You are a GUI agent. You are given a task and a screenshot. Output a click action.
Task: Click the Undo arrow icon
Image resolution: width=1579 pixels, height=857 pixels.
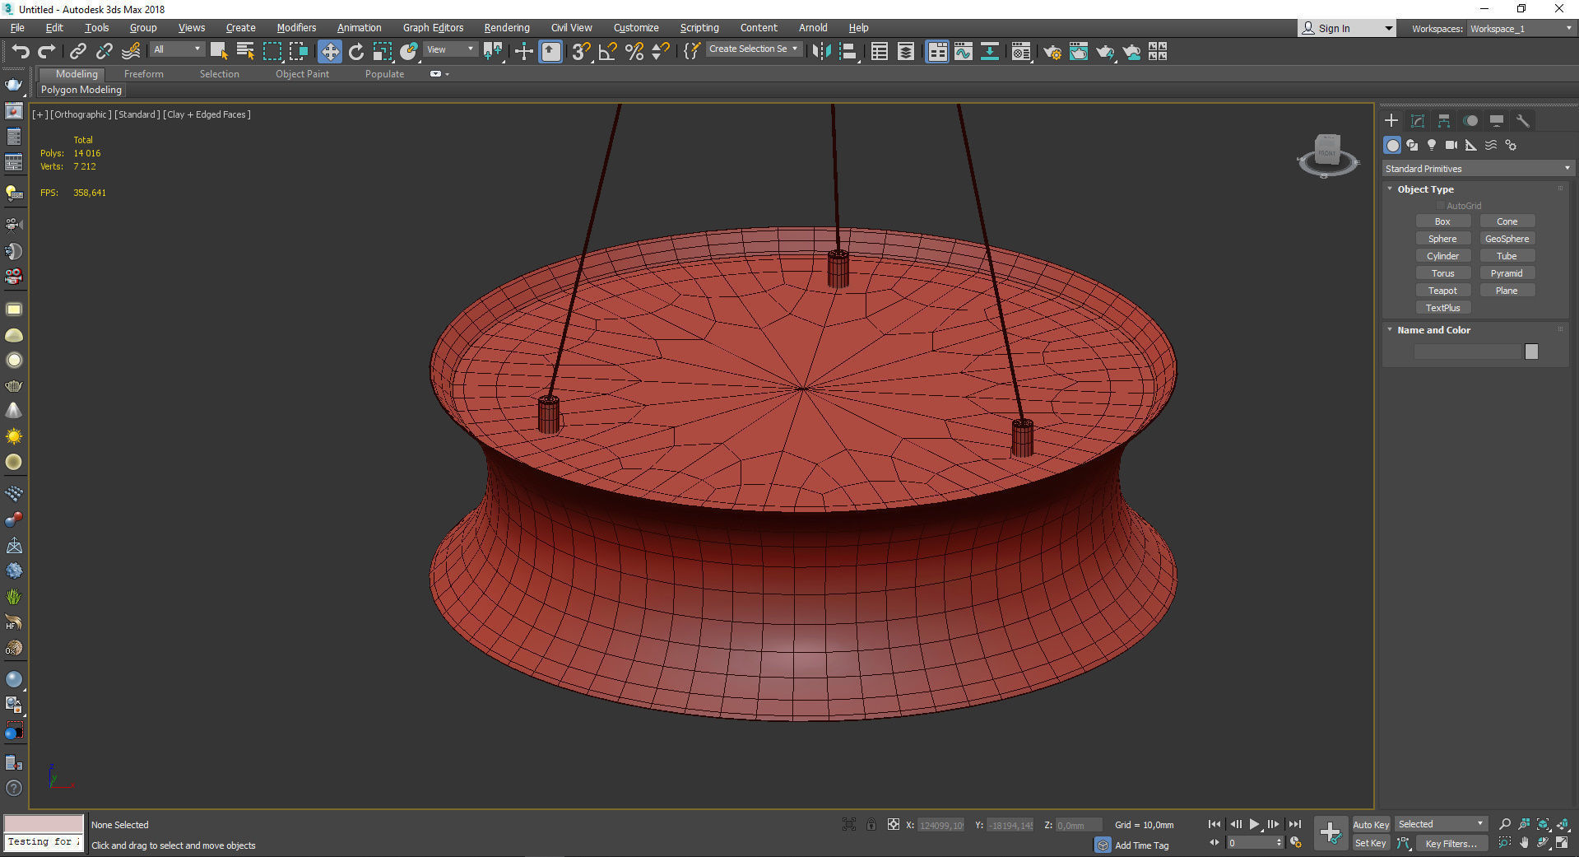pos(21,52)
